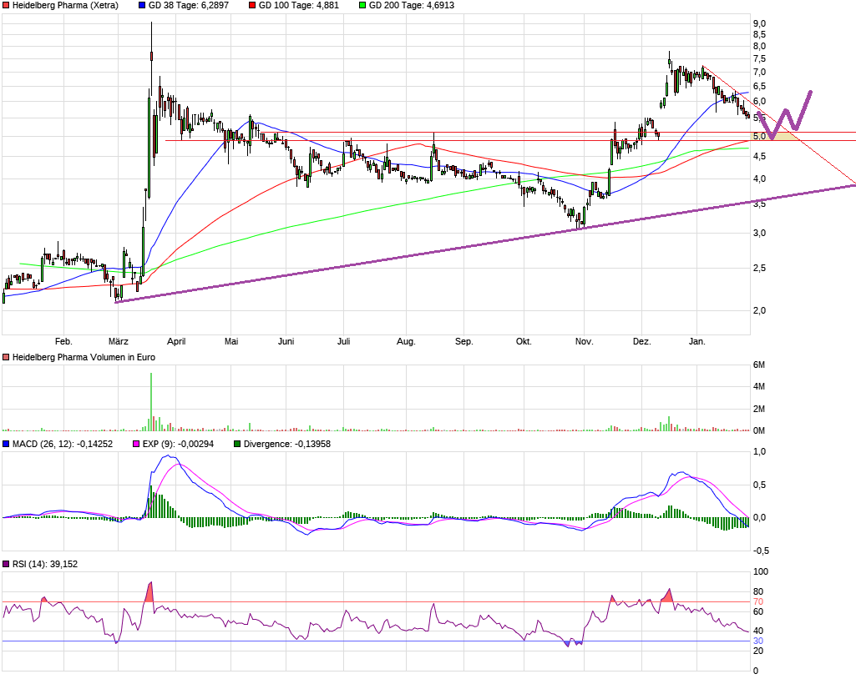Click the green GD 200 Tage legend swatch
The height and width of the screenshot is (679, 856).
362,6
